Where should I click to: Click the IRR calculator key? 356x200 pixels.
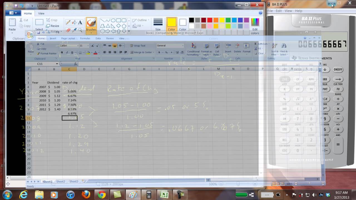(325, 79)
